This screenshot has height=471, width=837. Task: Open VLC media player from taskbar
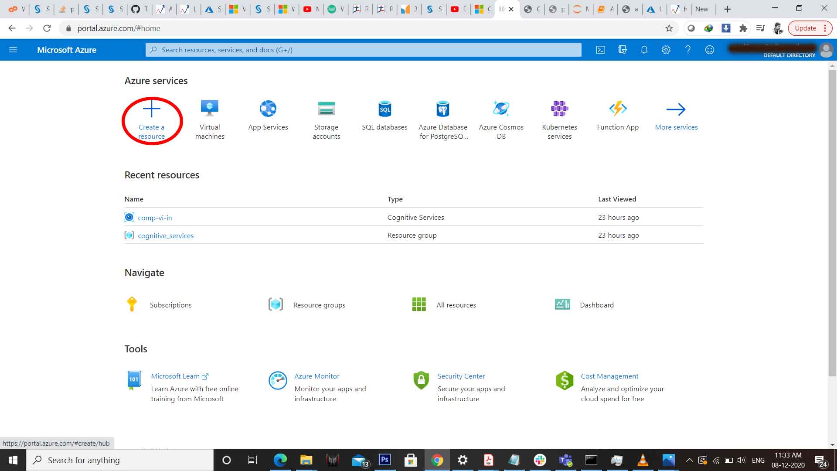pos(642,460)
